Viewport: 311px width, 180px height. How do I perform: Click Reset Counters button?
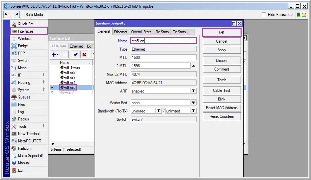(x=222, y=116)
